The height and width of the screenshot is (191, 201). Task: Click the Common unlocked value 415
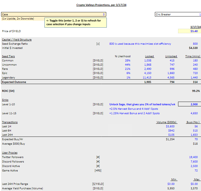click(x=172, y=60)
